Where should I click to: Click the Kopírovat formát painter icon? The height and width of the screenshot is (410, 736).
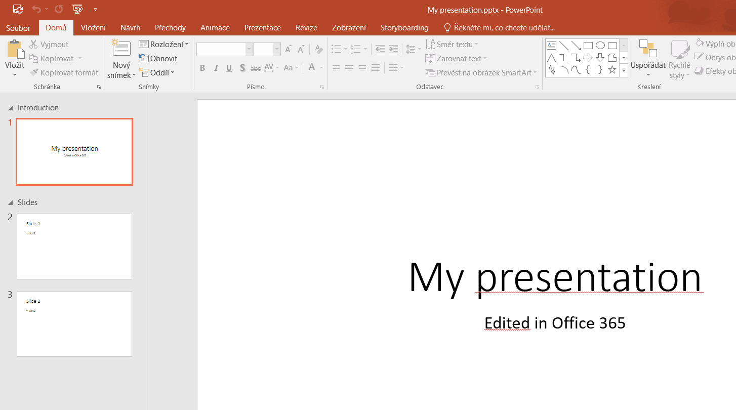click(x=33, y=72)
